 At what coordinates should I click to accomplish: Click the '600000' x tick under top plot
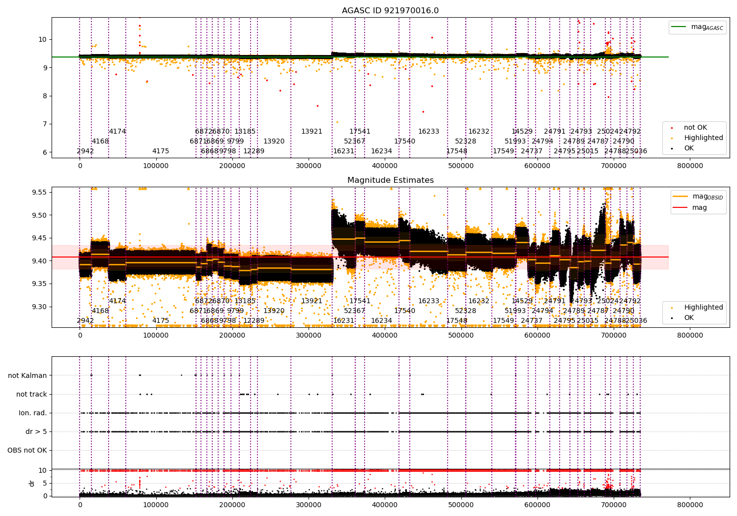click(x=538, y=166)
